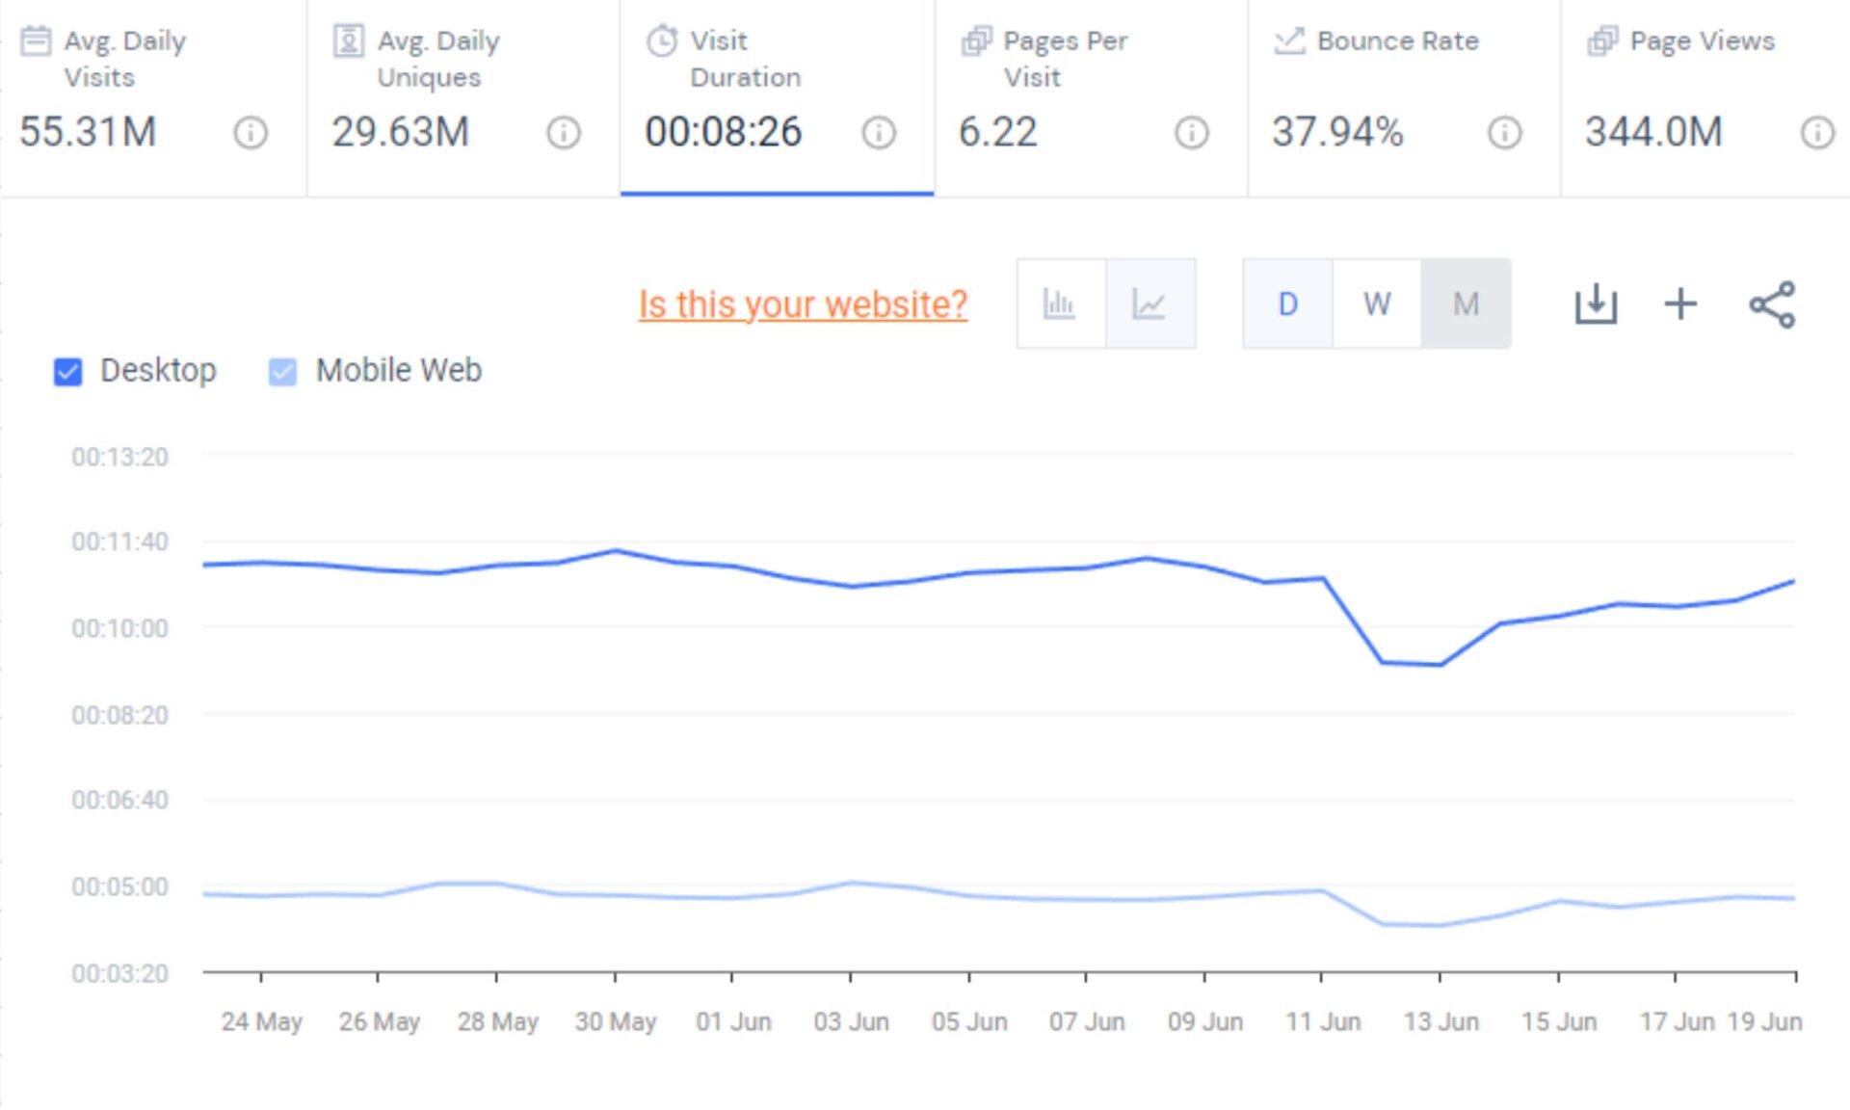Viewport: 1850px width, 1110px height.
Task: Switch to bar chart view
Action: 1059,303
